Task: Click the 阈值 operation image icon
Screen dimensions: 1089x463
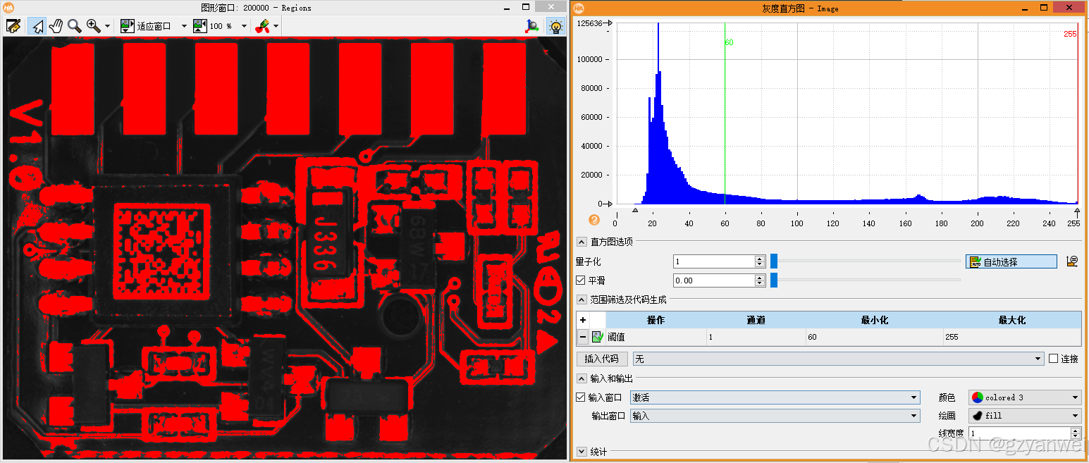Action: (x=597, y=337)
